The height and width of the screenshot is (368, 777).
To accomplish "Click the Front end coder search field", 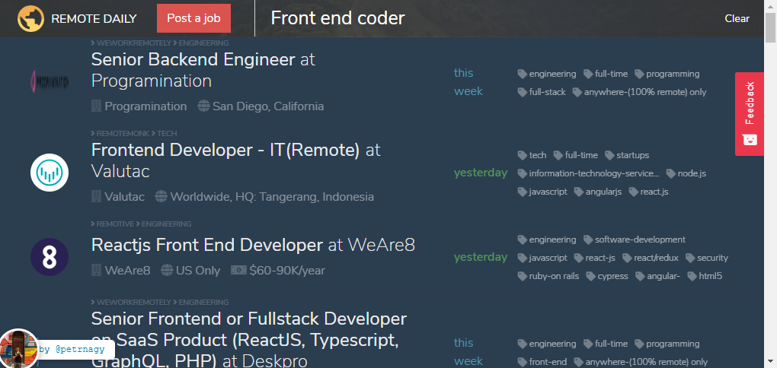I will [x=488, y=18].
